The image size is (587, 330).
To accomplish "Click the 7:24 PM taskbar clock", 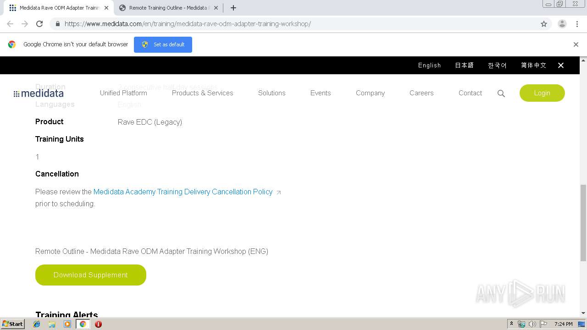I will 563,324.
